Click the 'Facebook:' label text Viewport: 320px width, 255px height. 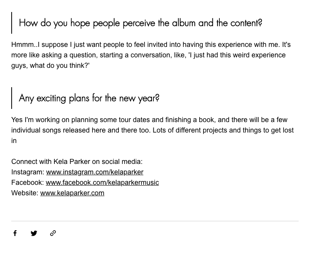click(28, 183)
